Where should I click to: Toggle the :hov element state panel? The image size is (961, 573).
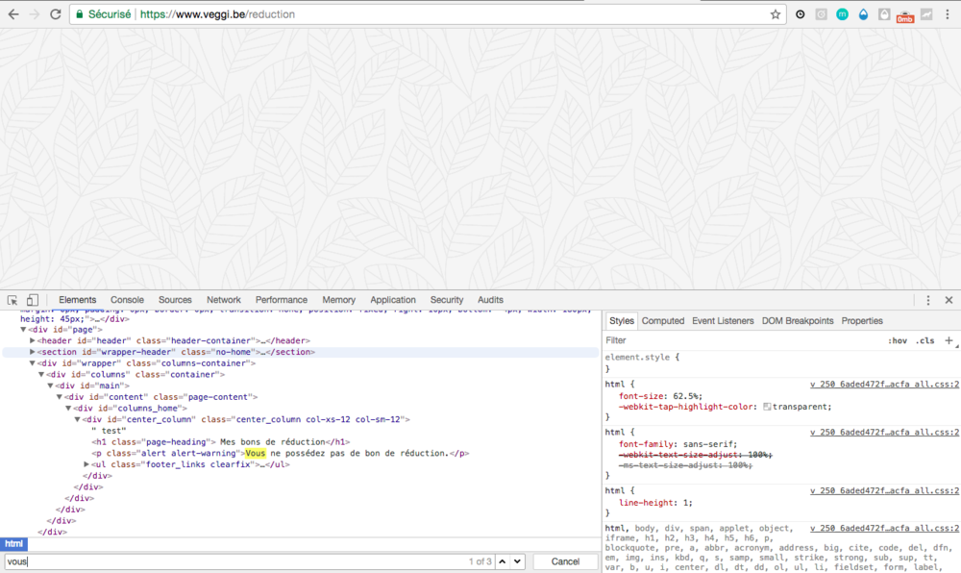(898, 340)
